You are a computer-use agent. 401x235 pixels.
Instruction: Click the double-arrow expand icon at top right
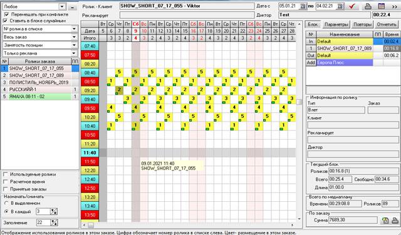395,7
